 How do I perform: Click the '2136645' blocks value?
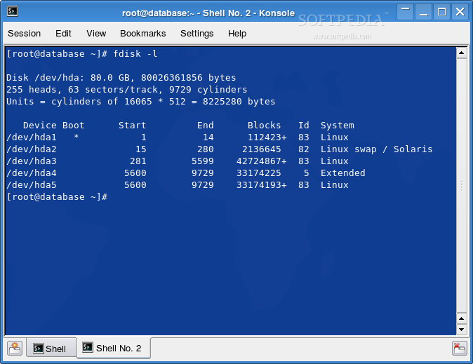click(x=261, y=149)
